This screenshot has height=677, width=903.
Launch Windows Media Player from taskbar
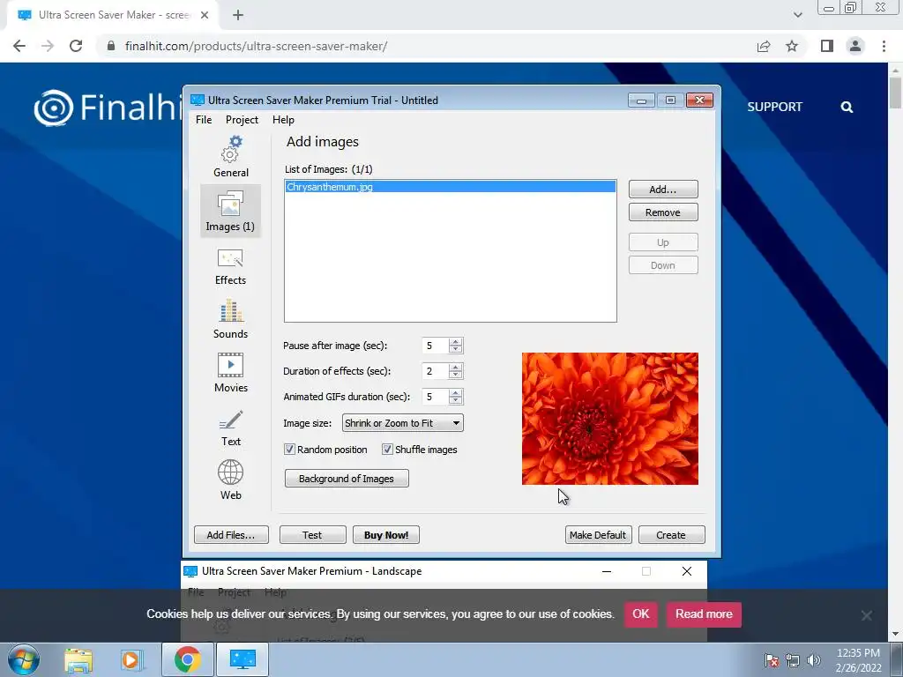[131, 659]
